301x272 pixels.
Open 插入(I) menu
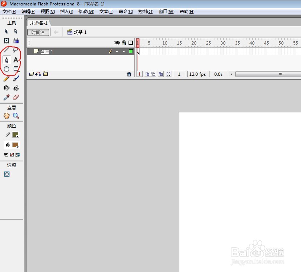tap(66, 12)
